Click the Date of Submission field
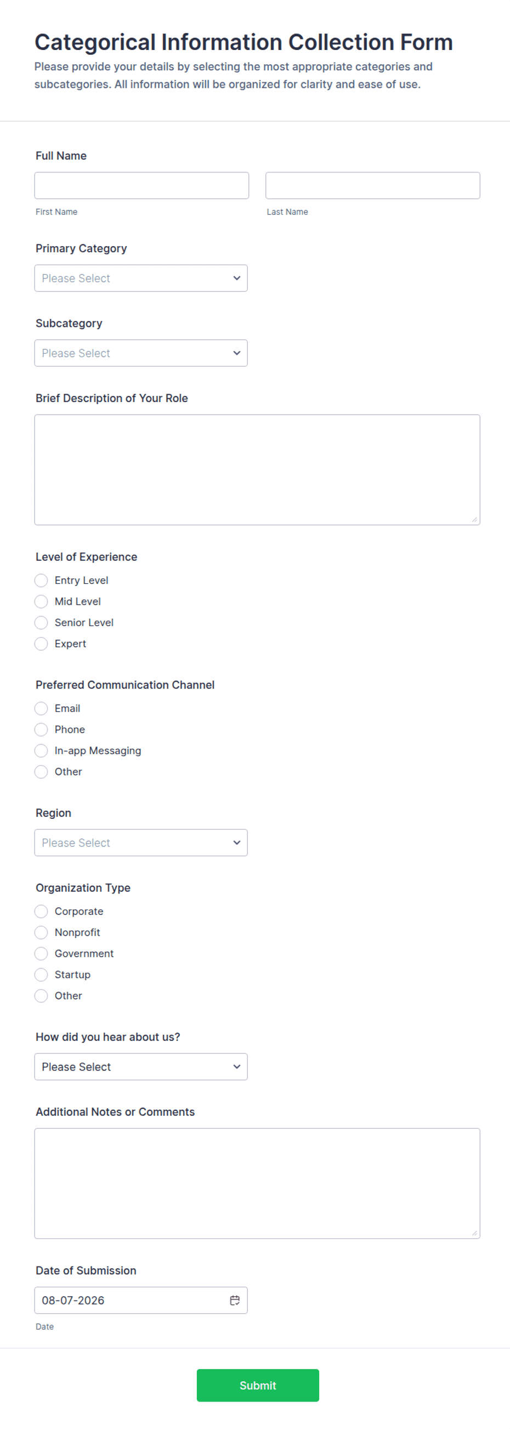Viewport: 510px width, 1429px height. click(x=141, y=1300)
